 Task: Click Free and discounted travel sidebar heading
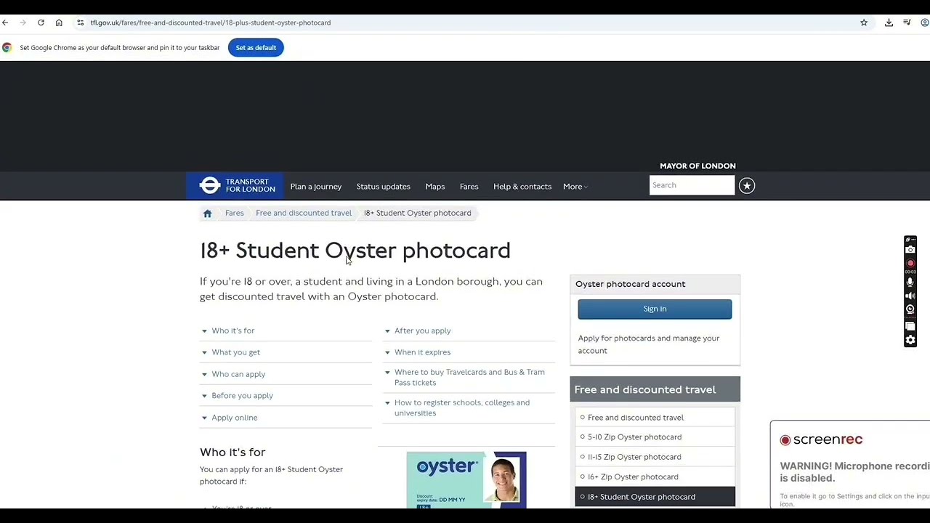(x=645, y=389)
